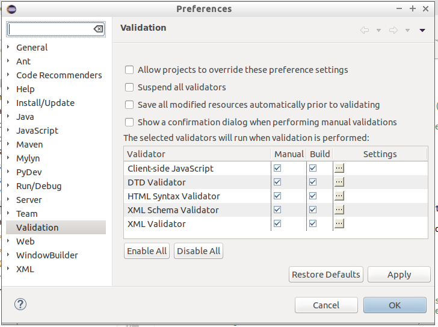
Task: Select PyDev in the preferences tree
Action: 29,172
